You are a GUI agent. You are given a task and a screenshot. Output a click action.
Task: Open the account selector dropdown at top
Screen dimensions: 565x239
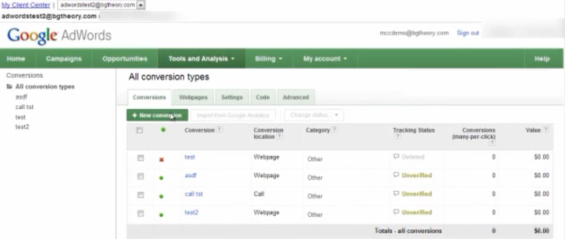pyautogui.click(x=101, y=5)
